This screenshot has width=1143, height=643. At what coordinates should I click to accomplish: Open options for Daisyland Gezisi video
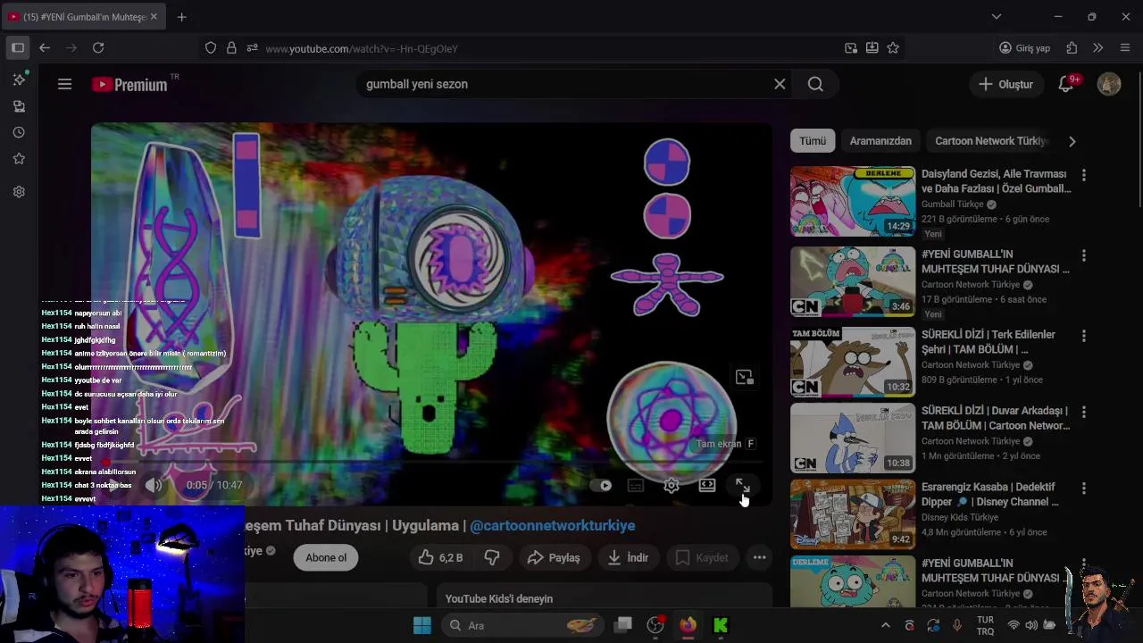[1083, 176]
